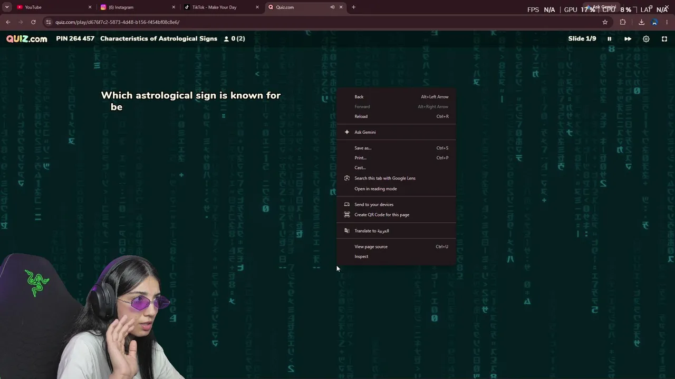Select Cast... from the context menu
The image size is (675, 379).
point(396,167)
